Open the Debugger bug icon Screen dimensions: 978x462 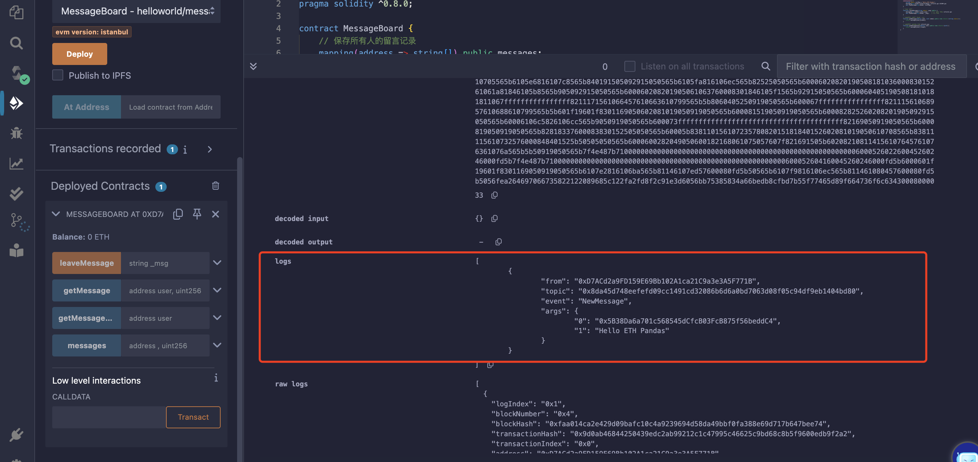click(x=16, y=133)
